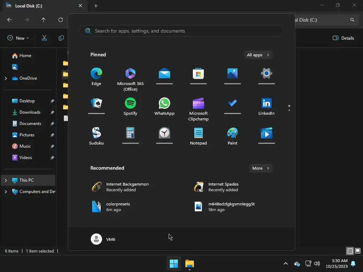363x272 pixels.
Task: Open the Clock app icon
Action: (x=164, y=133)
